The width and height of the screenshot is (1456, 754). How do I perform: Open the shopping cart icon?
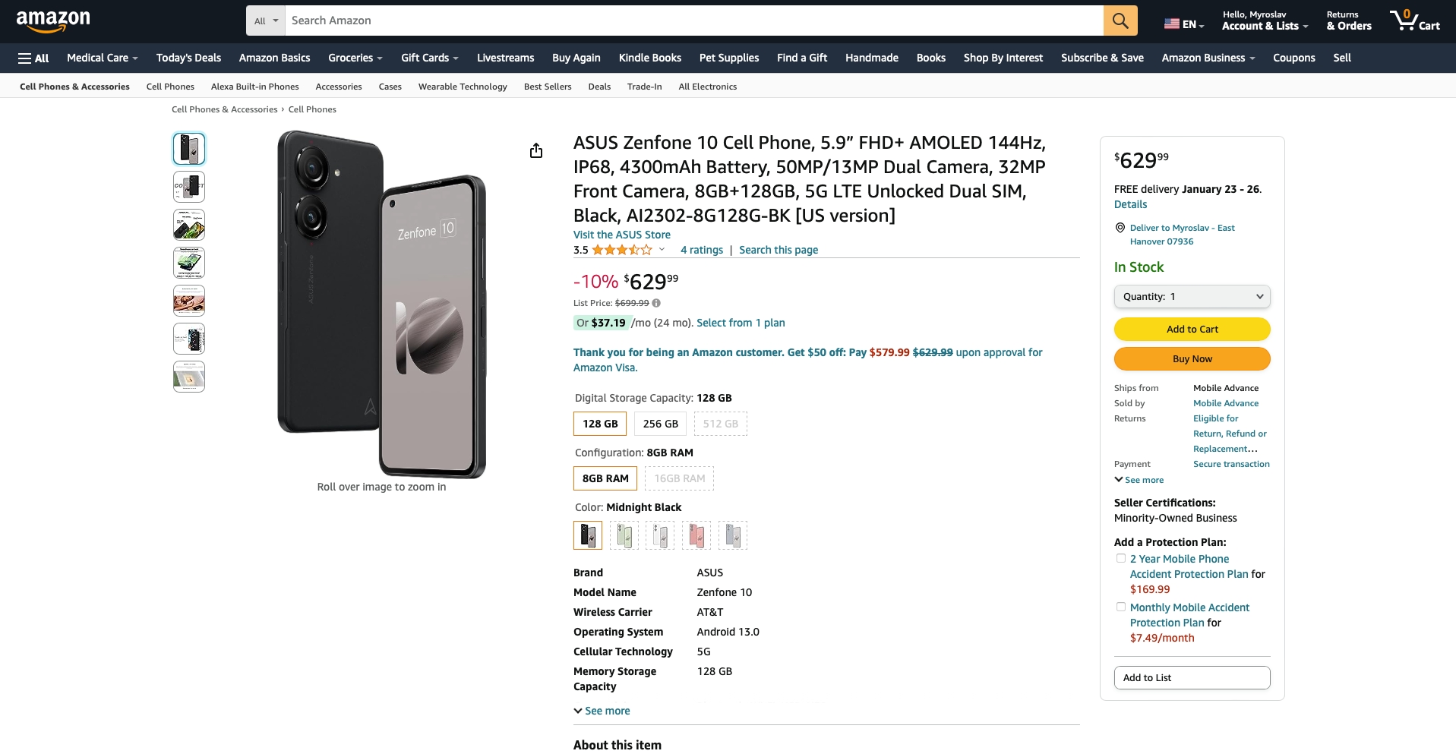(x=1414, y=21)
